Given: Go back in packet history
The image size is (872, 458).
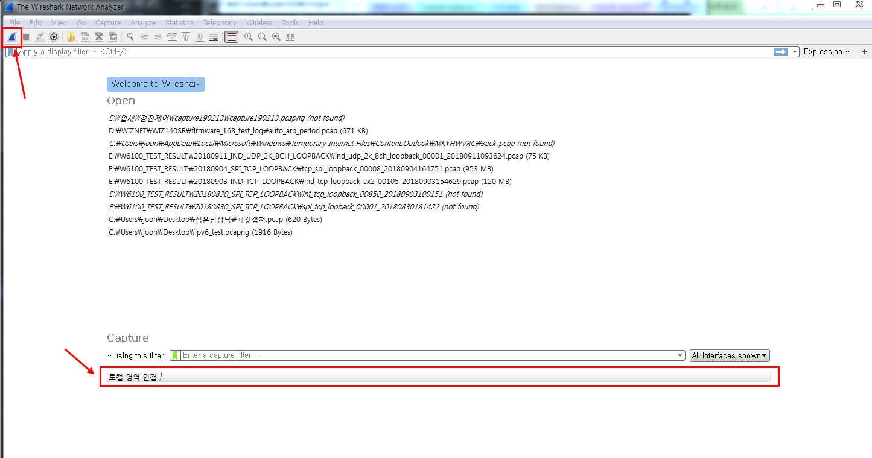Looking at the screenshot, I should coord(144,37).
